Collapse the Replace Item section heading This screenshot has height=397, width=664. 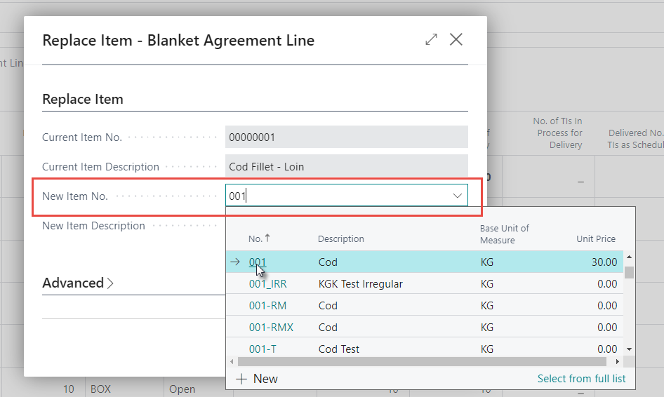[83, 100]
